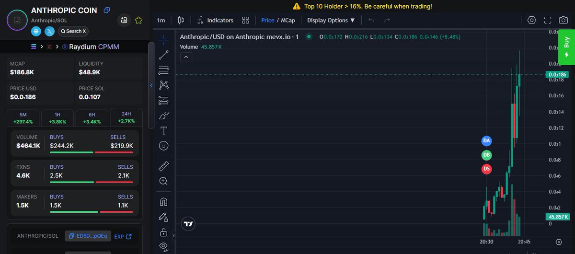This screenshot has height=254, width=575.
Task: Click the TXNS 4.6K figure
Action: (23, 175)
